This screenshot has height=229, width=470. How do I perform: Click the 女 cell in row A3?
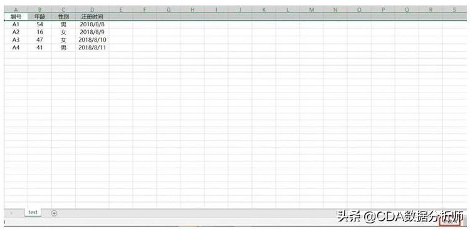tap(63, 40)
